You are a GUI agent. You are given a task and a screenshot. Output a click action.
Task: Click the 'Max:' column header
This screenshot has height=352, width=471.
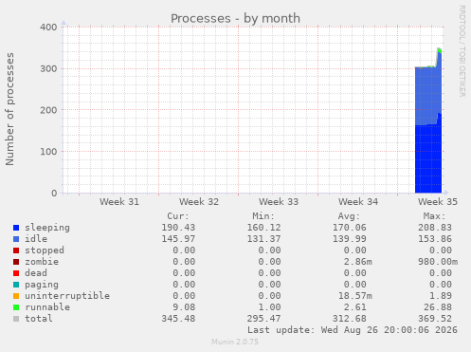(434, 216)
